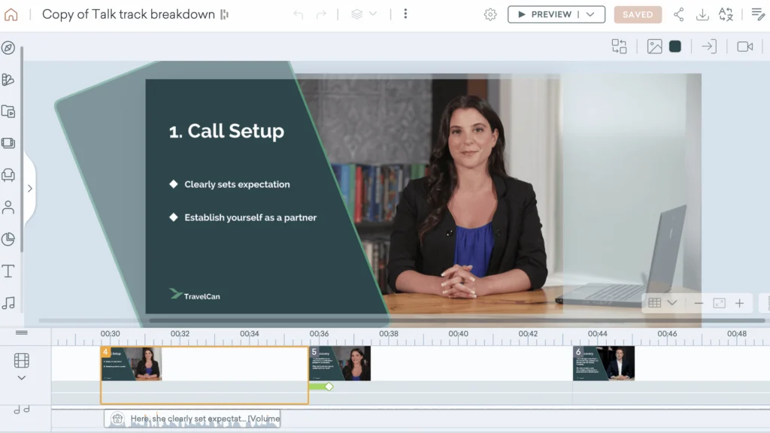The width and height of the screenshot is (770, 433).
Task: Select scene 5 thumbnail in timeline
Action: [340, 363]
